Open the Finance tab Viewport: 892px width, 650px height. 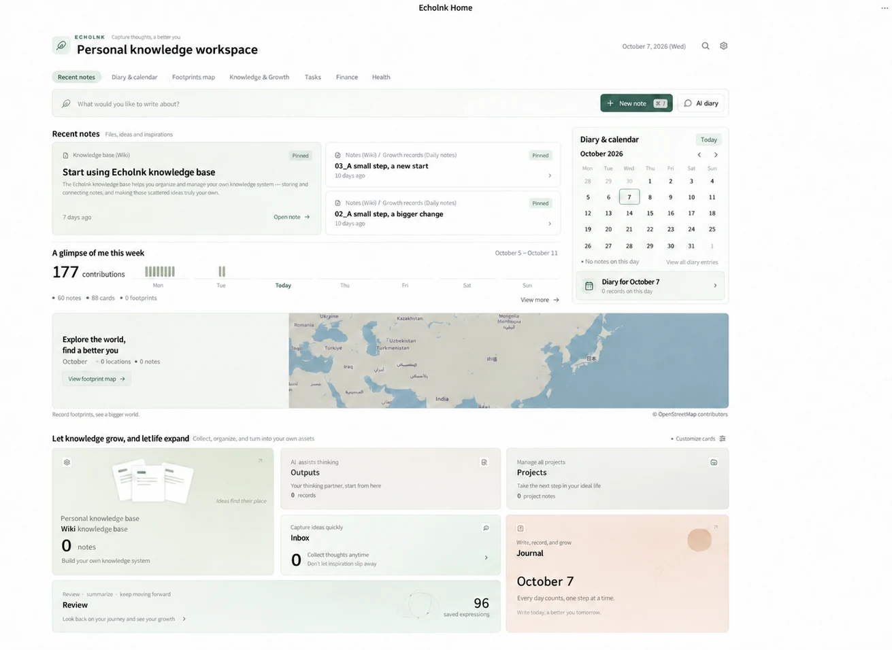tap(346, 77)
